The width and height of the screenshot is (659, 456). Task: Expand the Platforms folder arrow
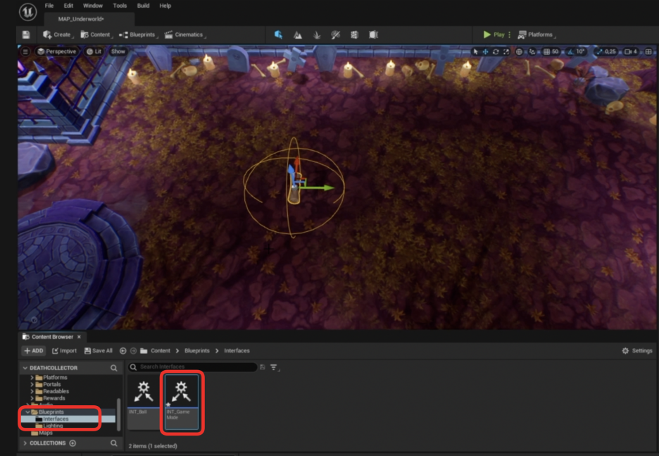[32, 377]
